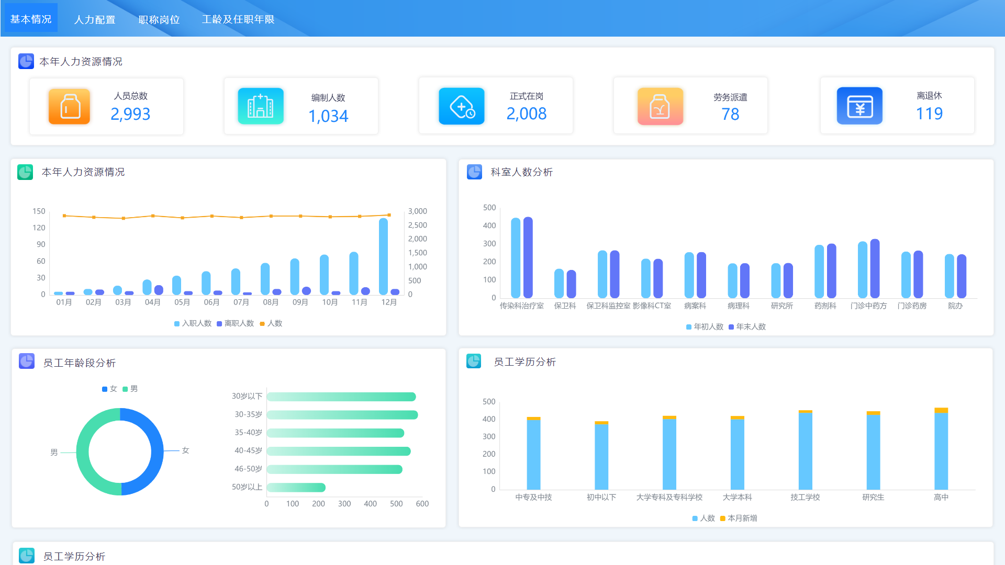Click the 影像科CT室 axis label
Screen dimensions: 1005x565
652,306
